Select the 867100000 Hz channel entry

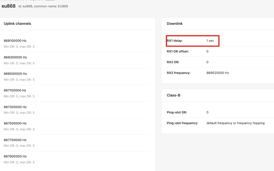[x=77, y=93]
